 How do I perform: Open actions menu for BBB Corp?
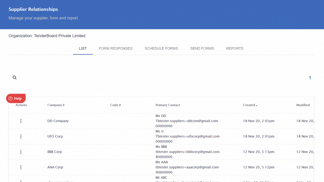point(21,152)
